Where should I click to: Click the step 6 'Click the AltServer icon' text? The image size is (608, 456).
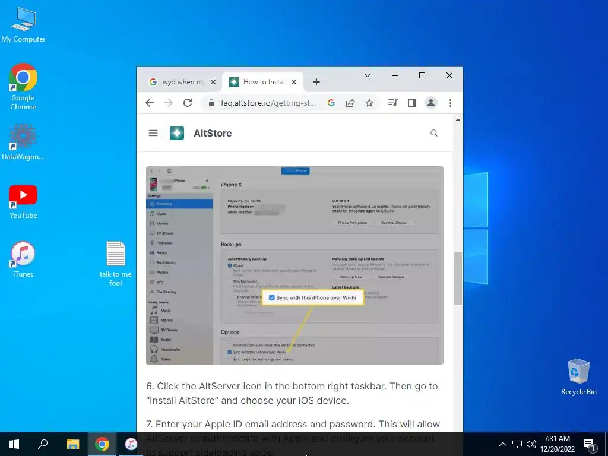[x=292, y=393]
